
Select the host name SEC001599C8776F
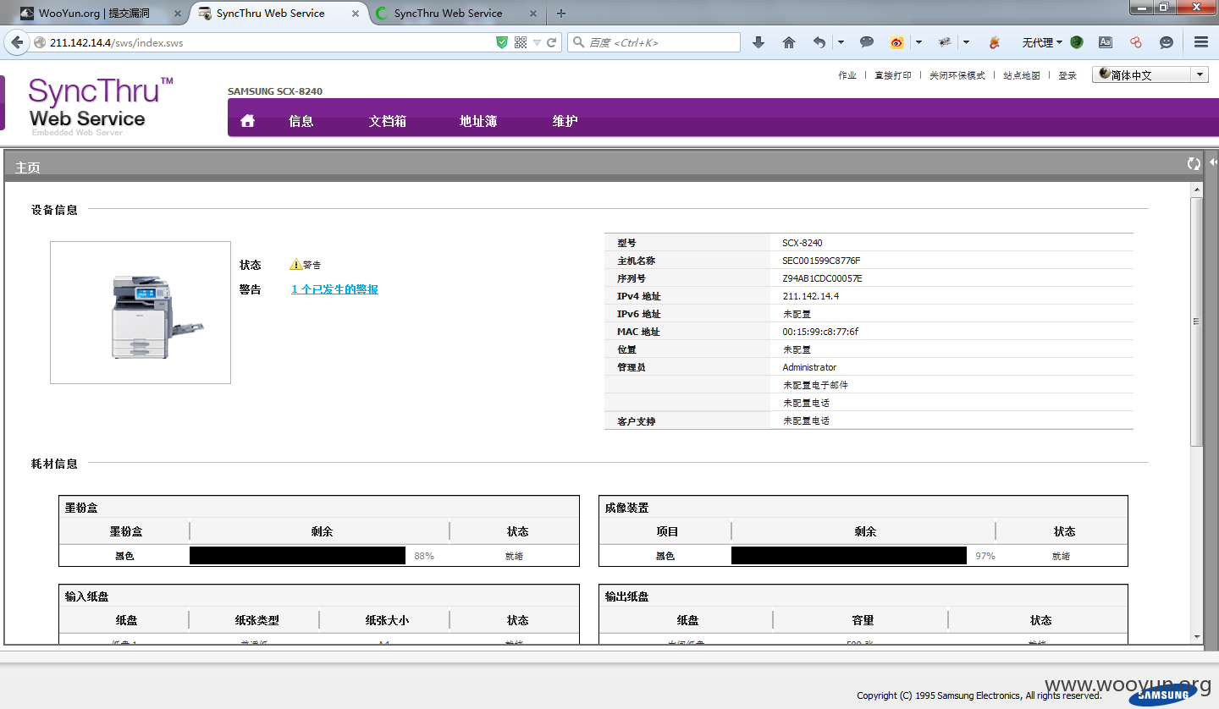pyautogui.click(x=821, y=261)
